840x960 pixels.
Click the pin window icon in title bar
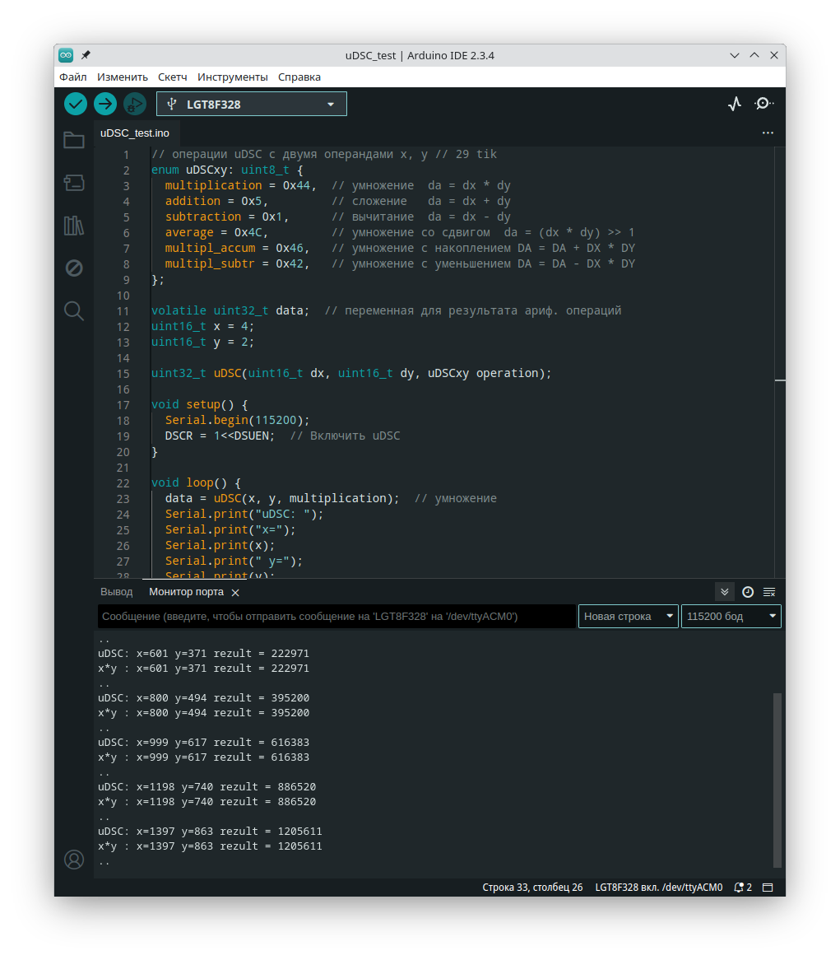click(86, 55)
